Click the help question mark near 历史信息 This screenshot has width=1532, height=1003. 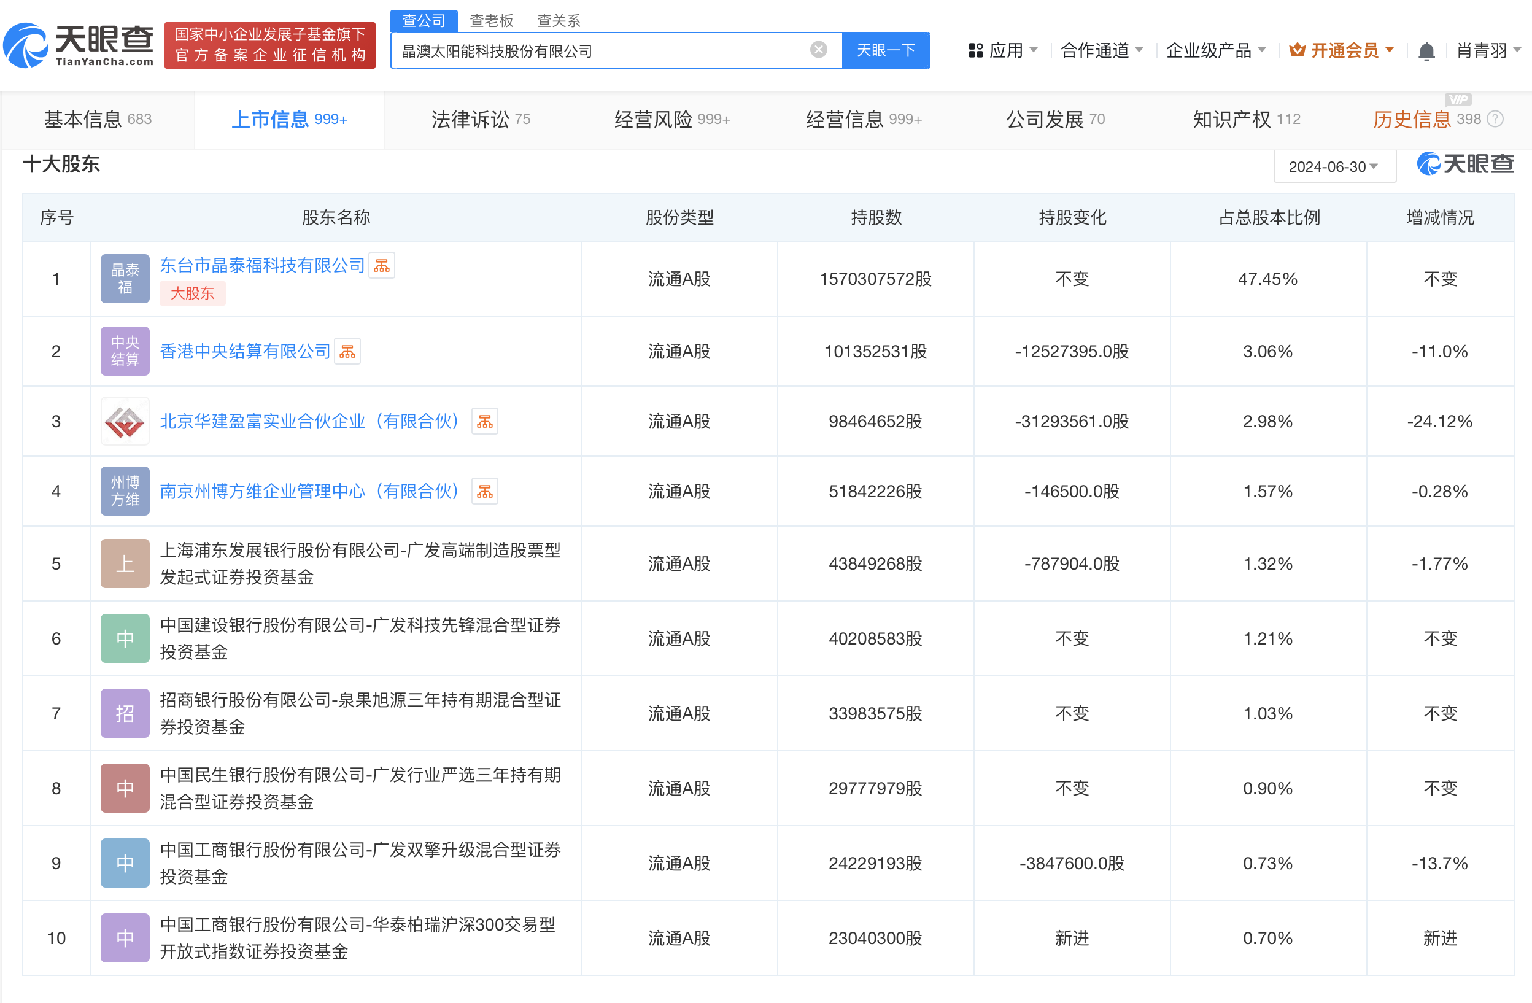point(1496,119)
